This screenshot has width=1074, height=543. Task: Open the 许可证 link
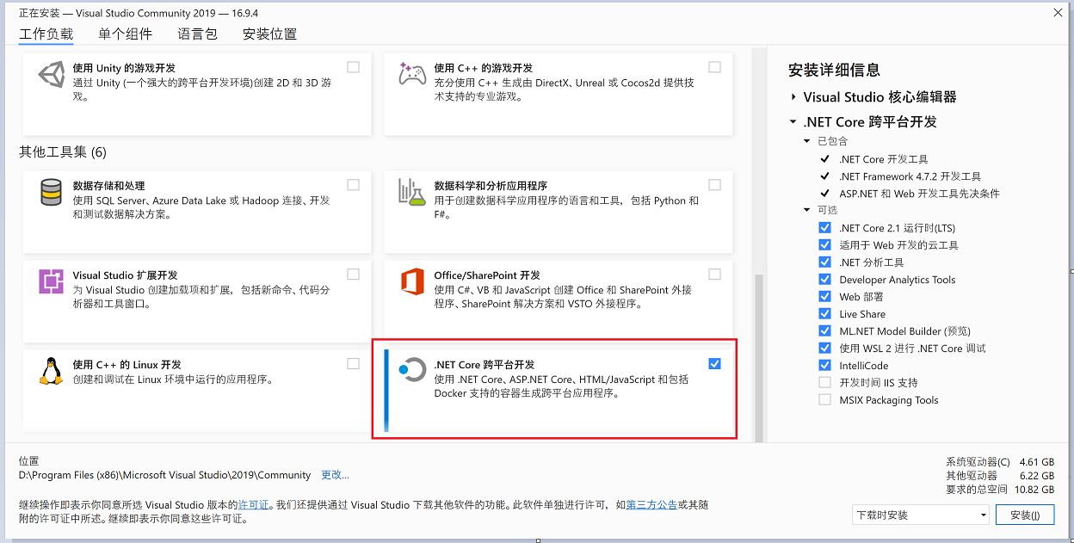click(x=254, y=505)
